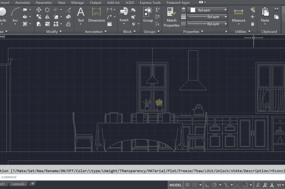This screenshot has height=189, width=285.
Task: Click the Erase tool icon
Action: click(68, 10)
